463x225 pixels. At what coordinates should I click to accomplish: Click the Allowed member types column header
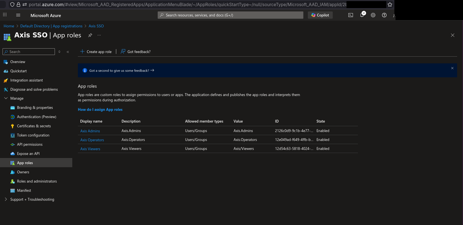pyautogui.click(x=204, y=121)
